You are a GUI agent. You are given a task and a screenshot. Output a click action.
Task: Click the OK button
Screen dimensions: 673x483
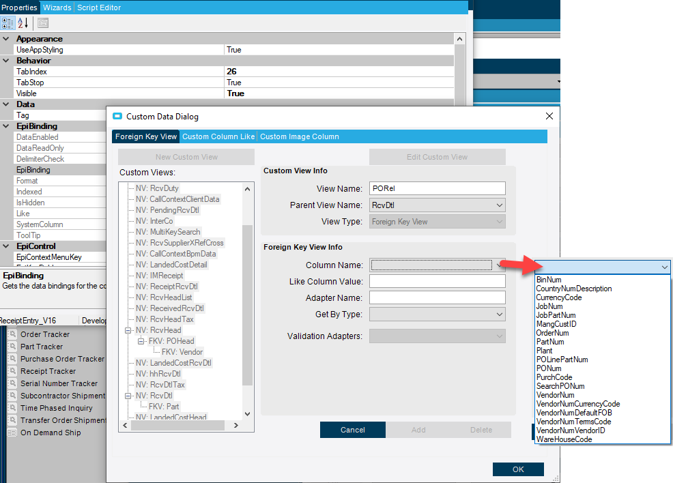point(518,469)
